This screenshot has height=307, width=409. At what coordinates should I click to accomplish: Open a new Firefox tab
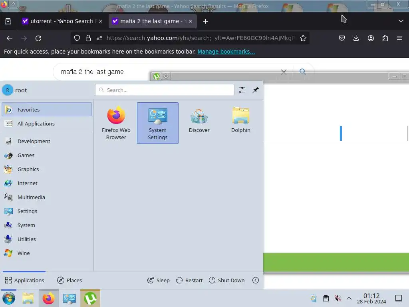tap(206, 22)
